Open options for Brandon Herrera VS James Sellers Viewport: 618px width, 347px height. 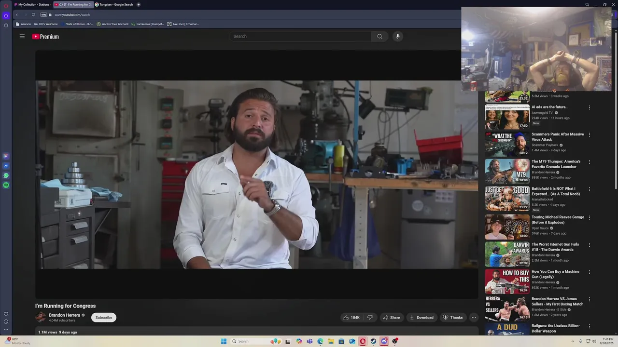(590, 299)
